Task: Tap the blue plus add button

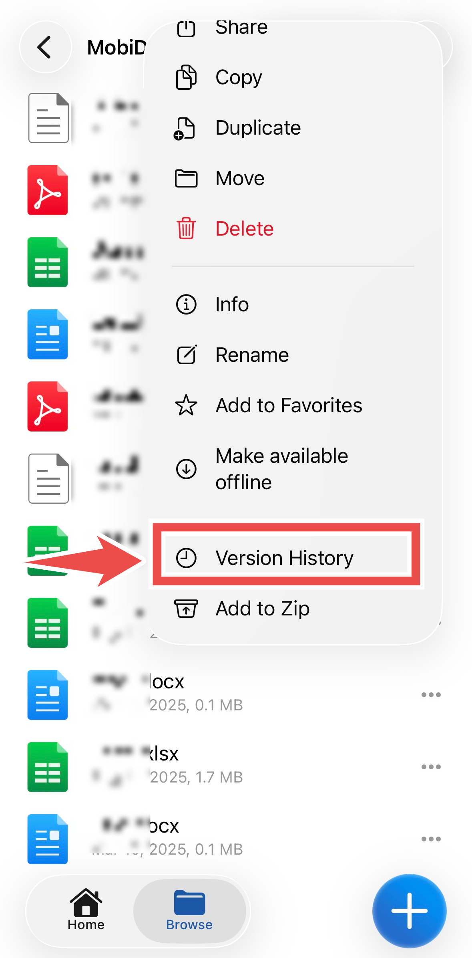Action: click(409, 911)
